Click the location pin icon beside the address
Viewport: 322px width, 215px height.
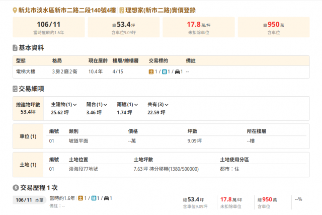(15, 10)
